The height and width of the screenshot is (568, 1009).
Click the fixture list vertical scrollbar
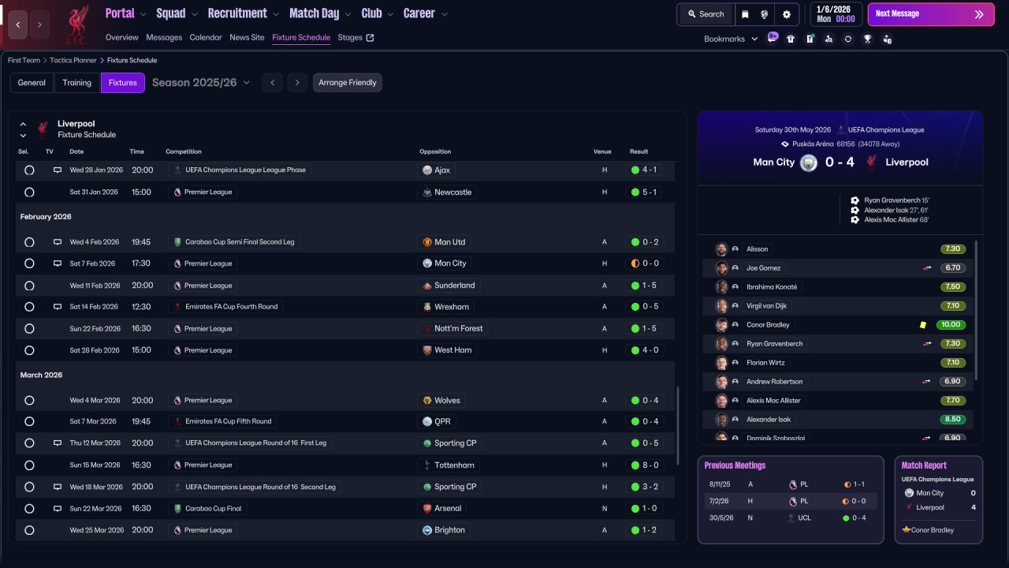677,426
